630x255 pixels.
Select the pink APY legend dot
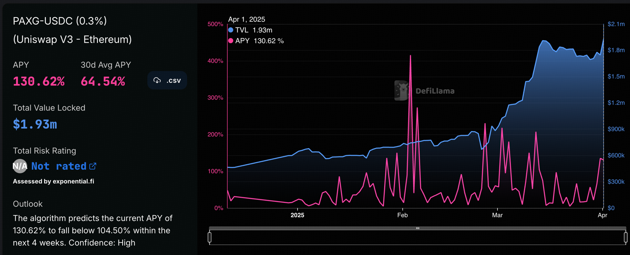(231, 41)
